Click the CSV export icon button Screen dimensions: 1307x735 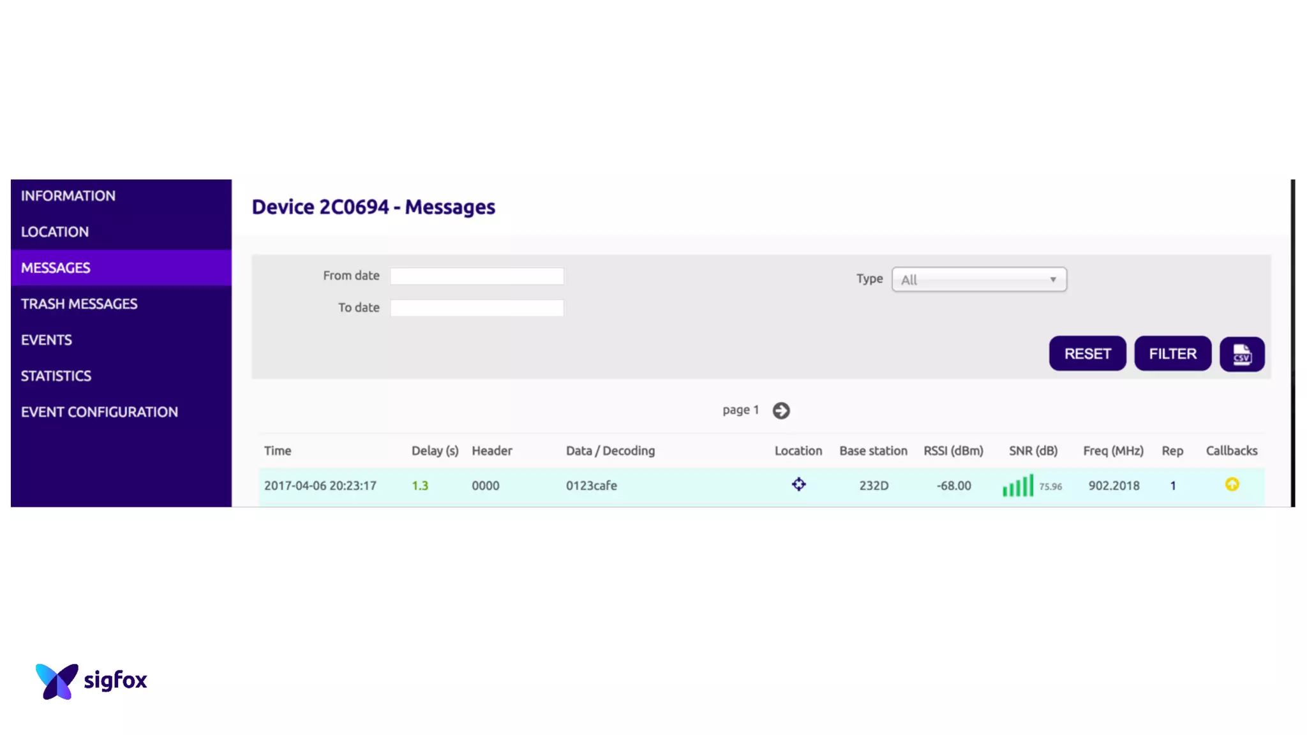[x=1241, y=354]
